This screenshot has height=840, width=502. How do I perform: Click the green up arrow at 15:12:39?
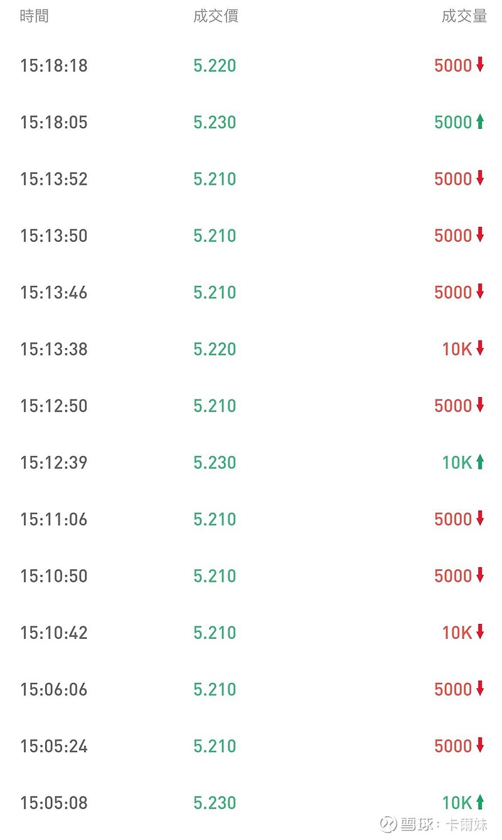pyautogui.click(x=480, y=462)
